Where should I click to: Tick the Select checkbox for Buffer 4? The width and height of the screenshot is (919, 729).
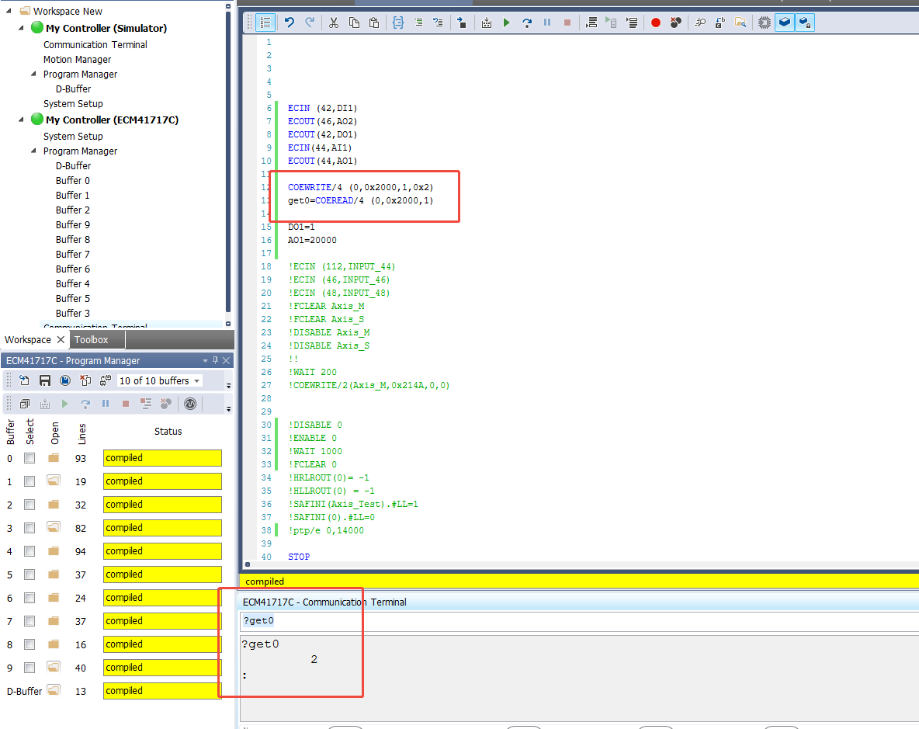29,551
